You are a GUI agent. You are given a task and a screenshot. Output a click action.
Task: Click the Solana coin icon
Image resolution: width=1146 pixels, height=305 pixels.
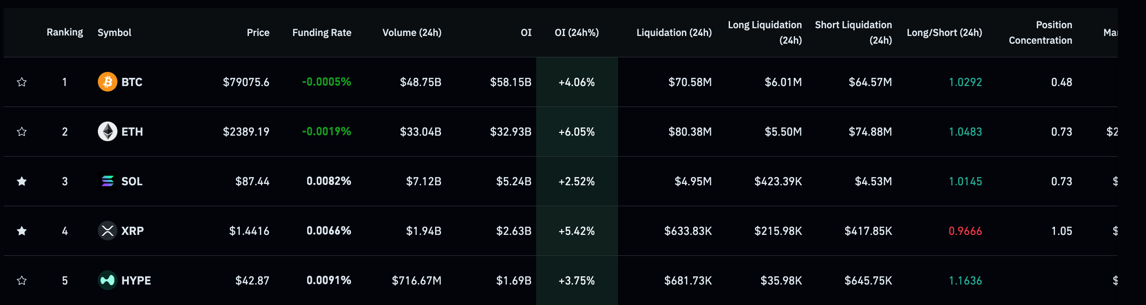(107, 181)
